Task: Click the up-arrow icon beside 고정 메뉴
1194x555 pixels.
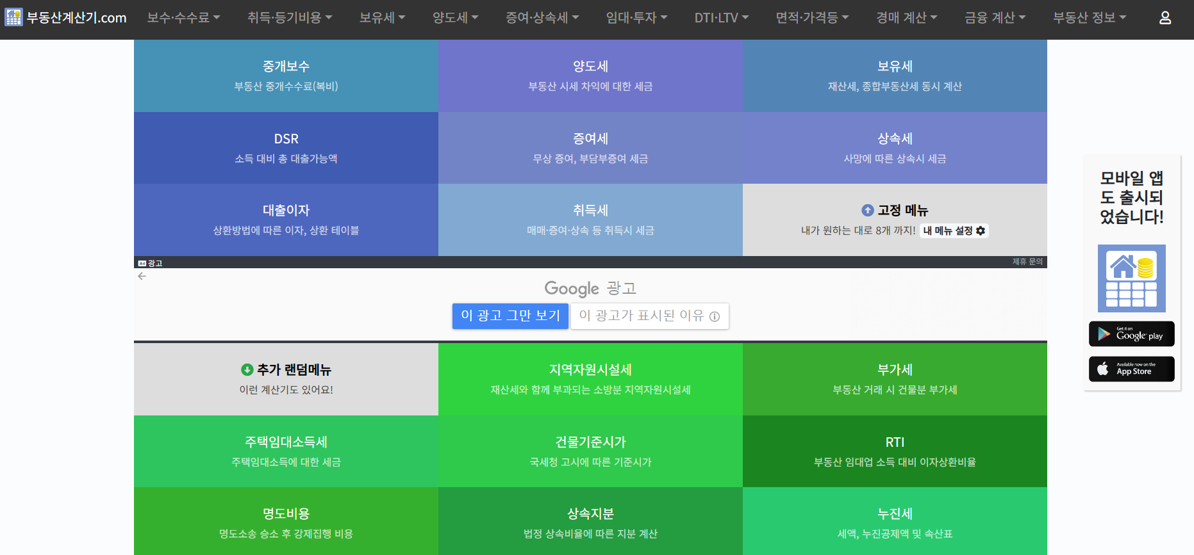Action: click(868, 210)
